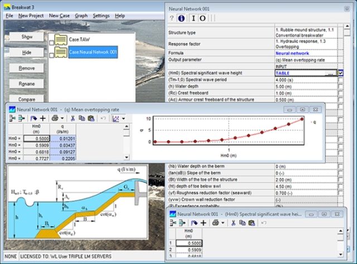357x264 pixels.
Task: Open the Graph menu
Action: tap(81, 16)
